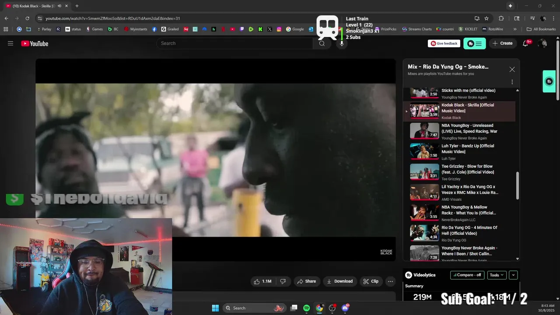This screenshot has height=315, width=560.
Task: Toggle Videolytics Compare off button
Action: click(467, 275)
